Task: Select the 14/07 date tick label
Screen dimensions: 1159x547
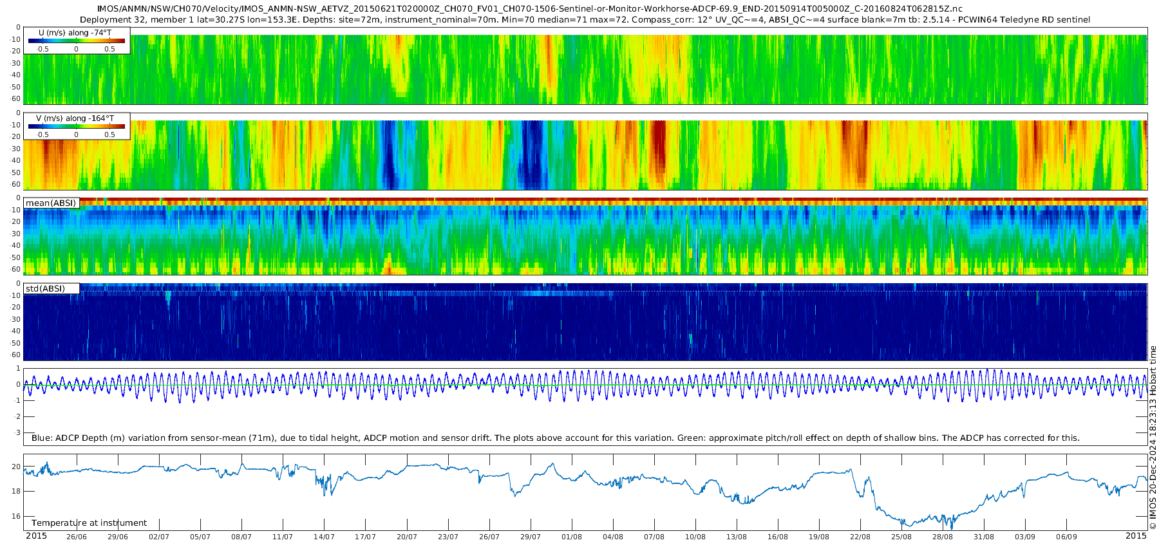Action: coord(324,537)
